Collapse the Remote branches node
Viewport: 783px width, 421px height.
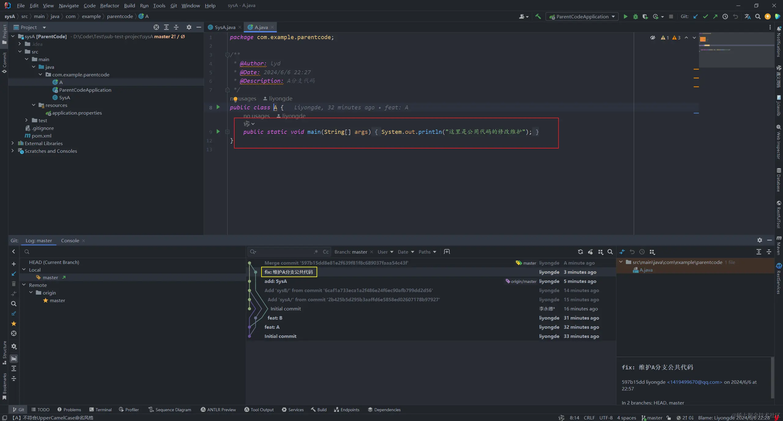(24, 285)
